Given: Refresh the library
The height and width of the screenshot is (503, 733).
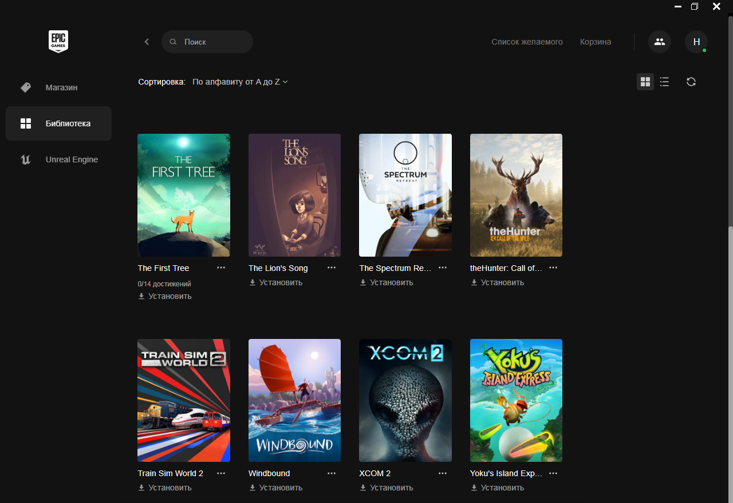Looking at the screenshot, I should tap(691, 82).
